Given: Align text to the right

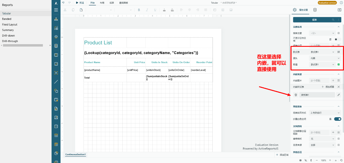Looking at the screenshot, I should [x=198, y=10].
